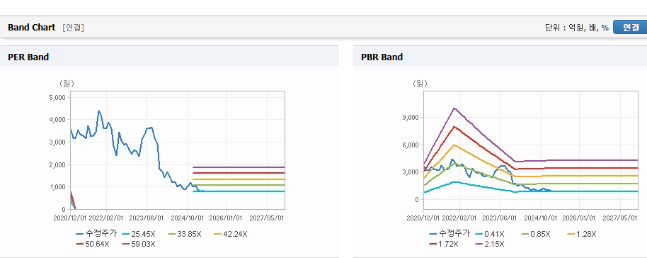The height and width of the screenshot is (258, 647).
Task: Click the purple 2.15X band peak in PBR chart
Action: click(x=454, y=108)
